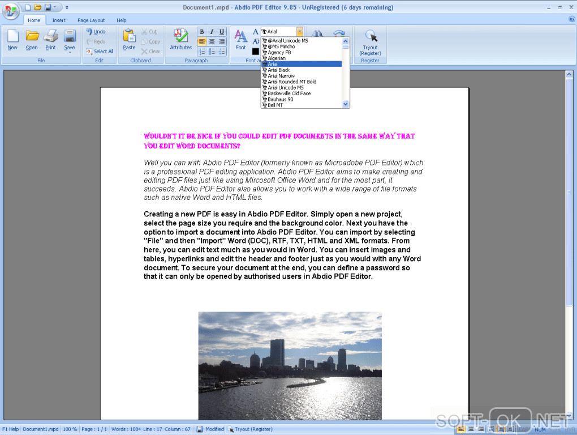Click the ribbon Open folder button
This screenshot has height=435, width=577.
(x=32, y=40)
